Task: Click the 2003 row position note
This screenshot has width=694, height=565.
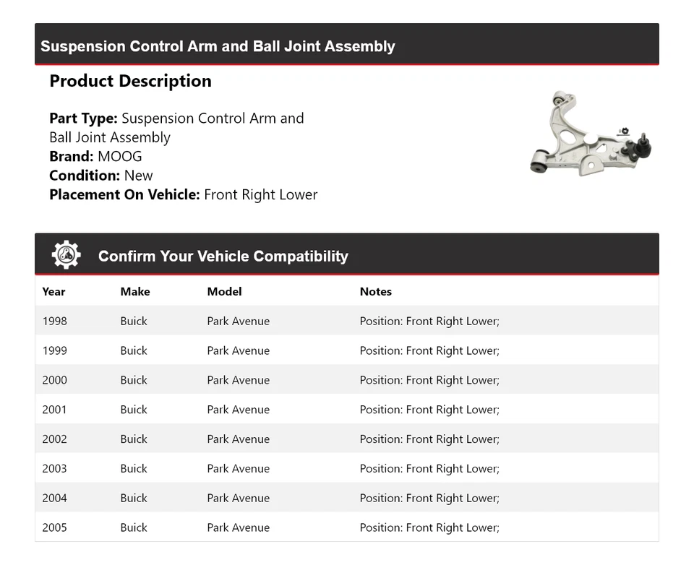Action: (x=429, y=469)
